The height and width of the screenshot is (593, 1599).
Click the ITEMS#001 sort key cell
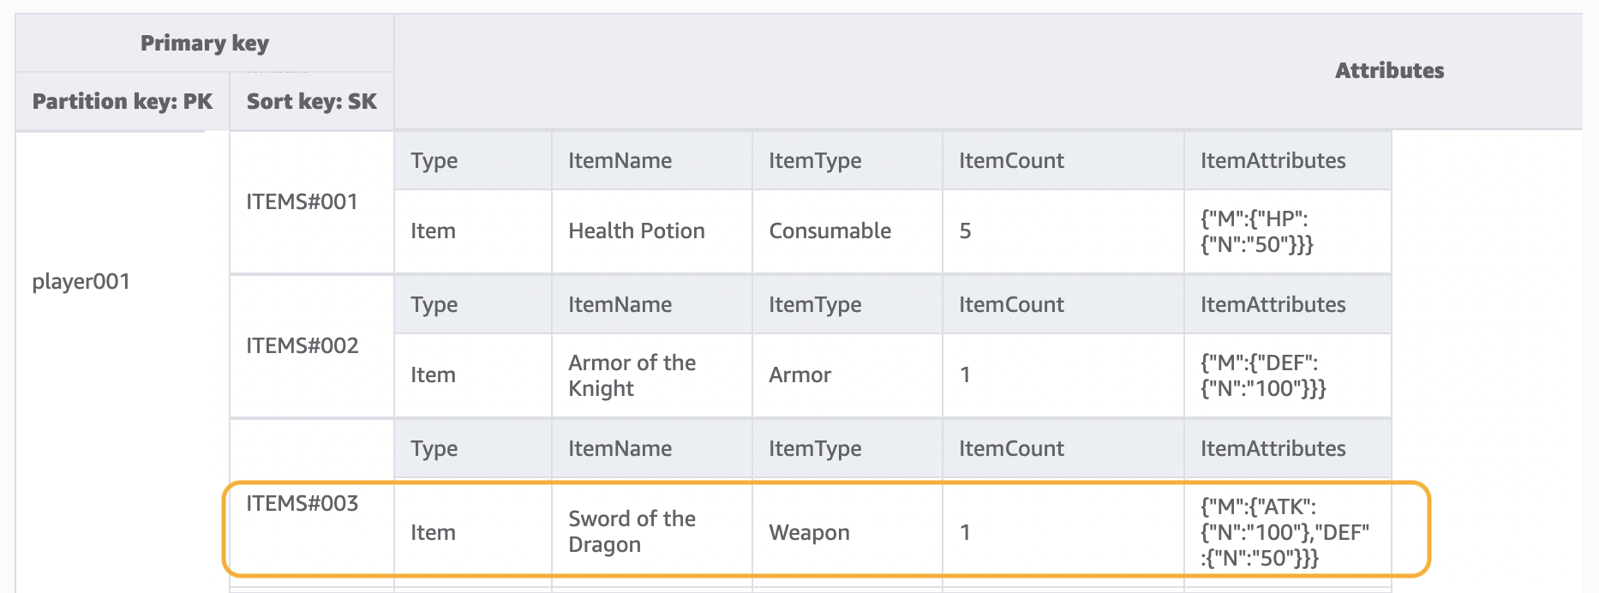pos(302,202)
